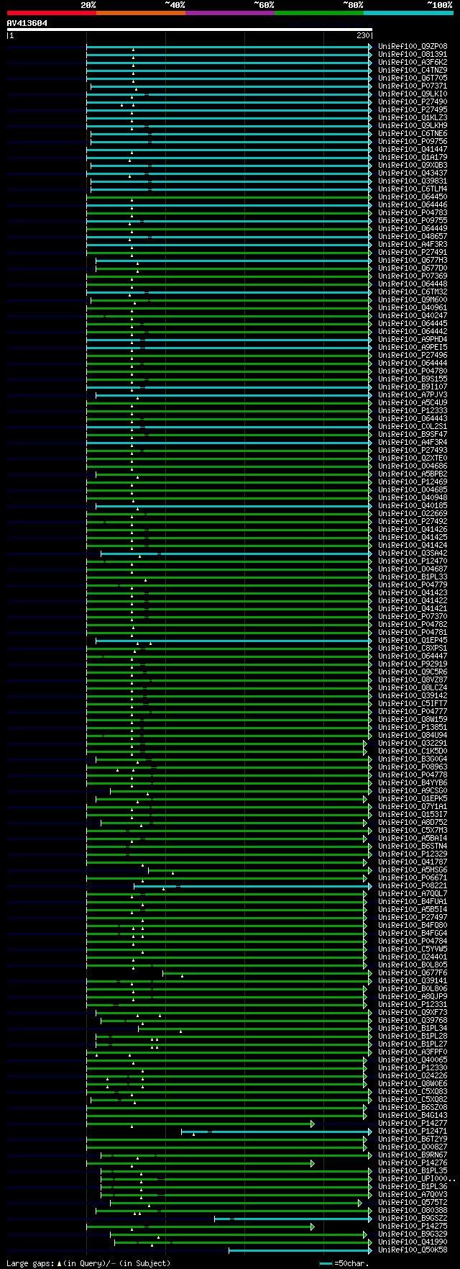Click the cyan ~100% identity legend segment
460x1269 pixels.
(408, 13)
